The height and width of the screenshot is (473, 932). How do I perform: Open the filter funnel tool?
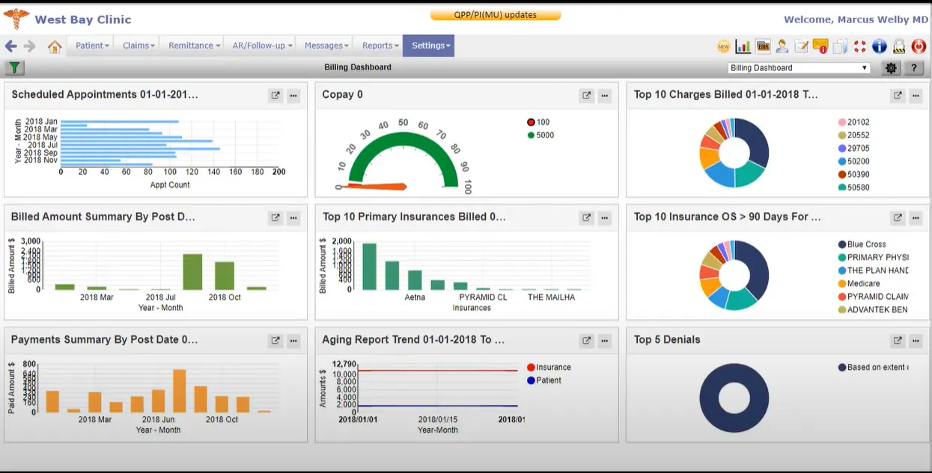(13, 67)
